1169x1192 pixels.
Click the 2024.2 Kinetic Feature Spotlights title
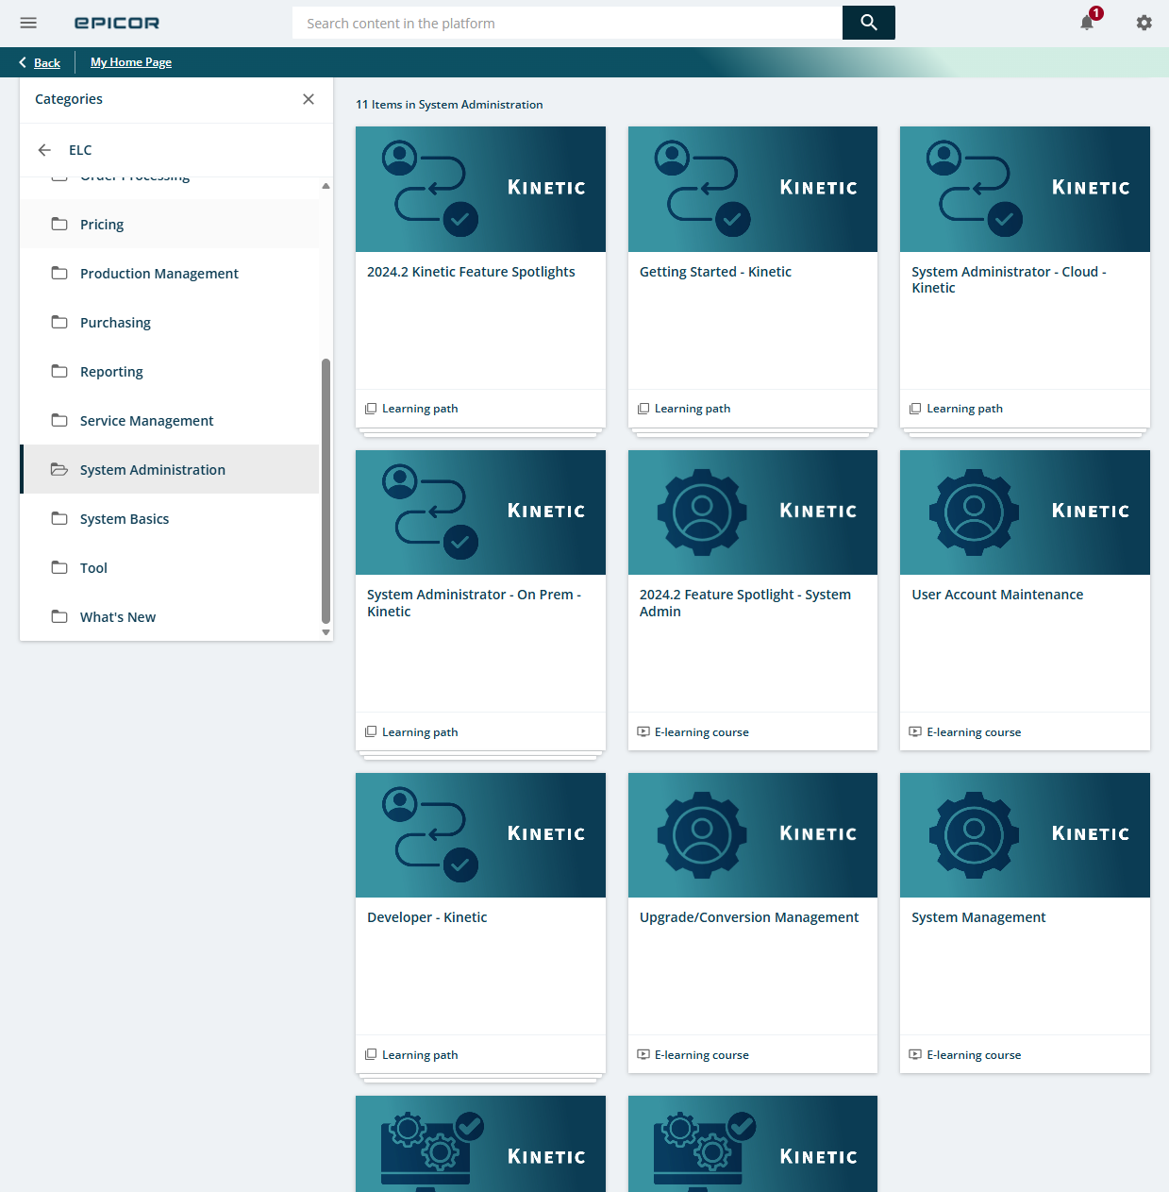point(471,272)
